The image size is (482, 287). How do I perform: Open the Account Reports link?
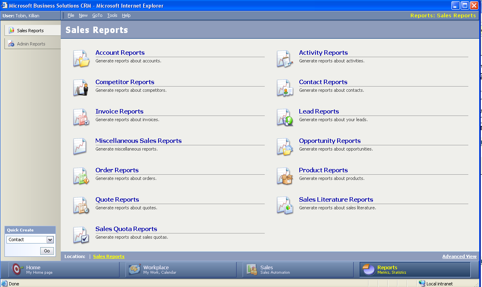(120, 53)
